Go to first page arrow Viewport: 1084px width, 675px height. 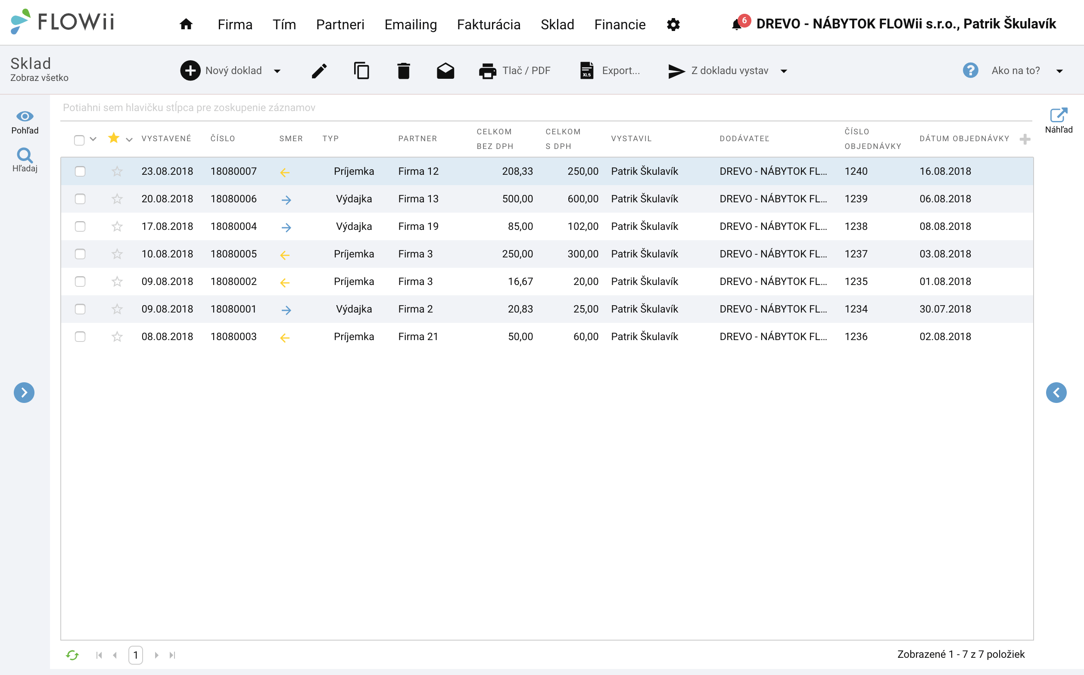pyautogui.click(x=99, y=655)
